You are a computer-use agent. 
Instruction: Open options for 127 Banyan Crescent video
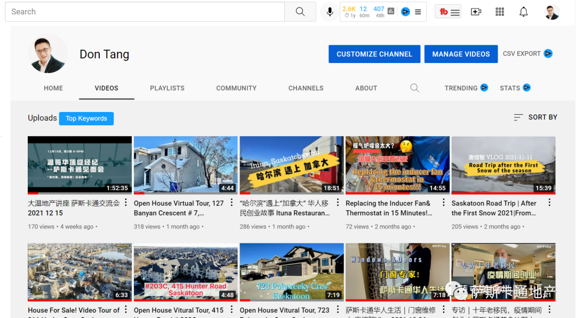[x=232, y=203]
